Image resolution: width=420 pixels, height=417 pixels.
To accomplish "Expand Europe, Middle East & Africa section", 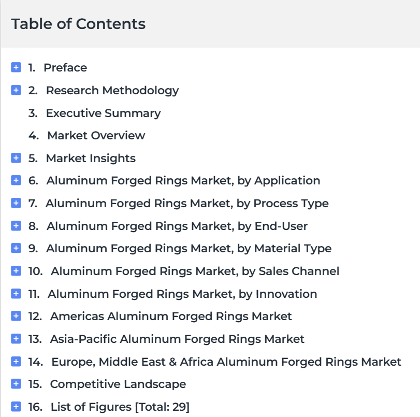I will 16,362.
